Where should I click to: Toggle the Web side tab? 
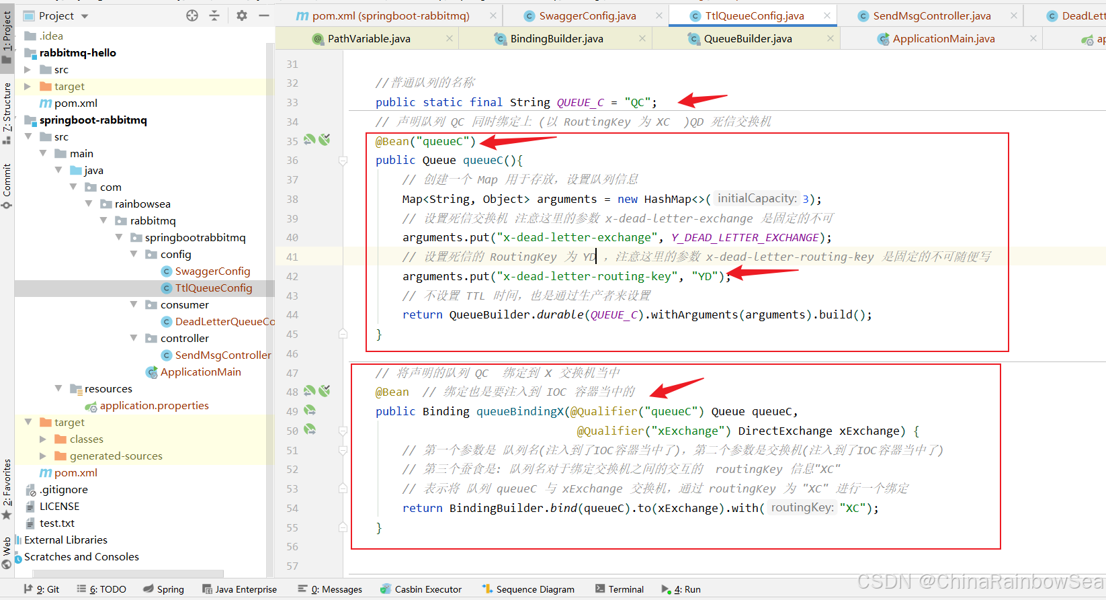(x=7, y=553)
